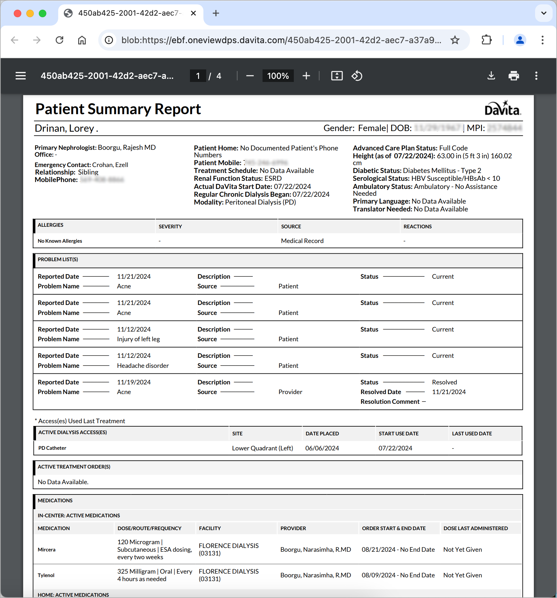Close the 450ab425 browser tab
The width and height of the screenshot is (557, 598).
click(193, 13)
